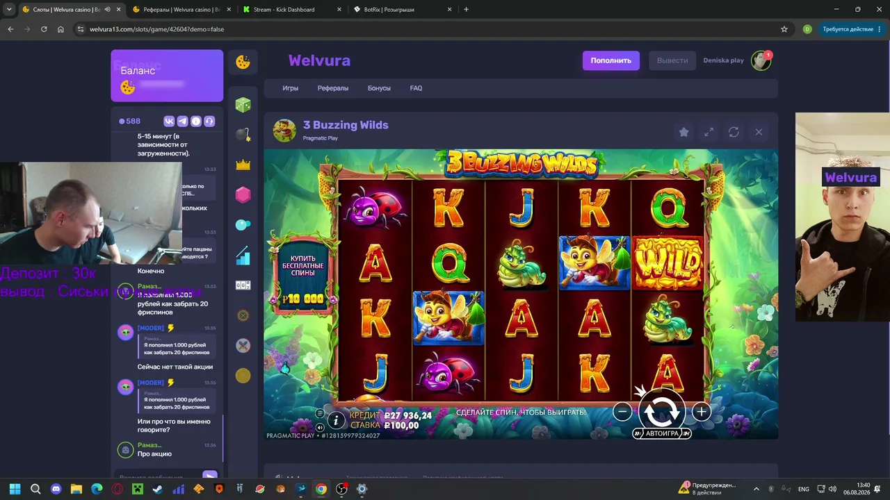The image size is (890, 500).
Task: Click the game ID text #128159979324027
Action: (350, 435)
